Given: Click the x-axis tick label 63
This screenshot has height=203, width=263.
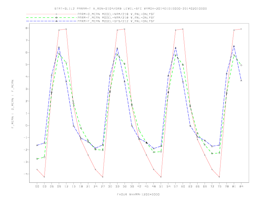Looking at the screenshot, I should [x=190, y=186].
